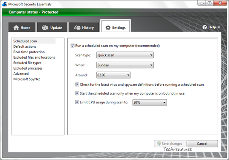Open the When dropdown showing Sunday
This screenshot has width=229, height=160.
[125, 65]
